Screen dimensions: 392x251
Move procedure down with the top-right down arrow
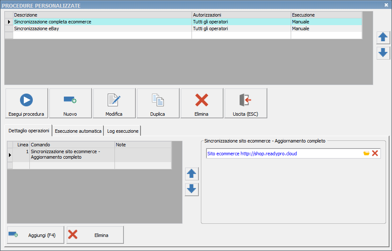(x=383, y=53)
